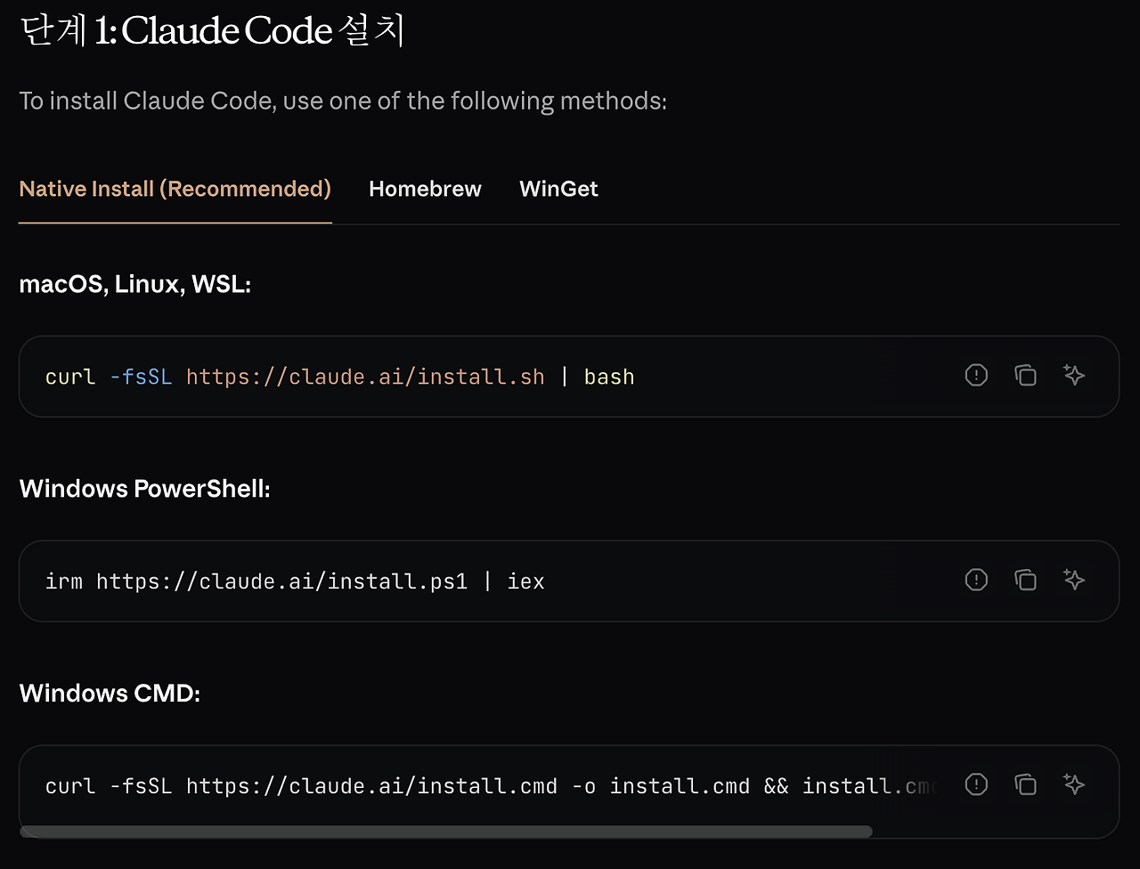
Task: Select Native Install (Recommended) tab
Action: (x=175, y=189)
